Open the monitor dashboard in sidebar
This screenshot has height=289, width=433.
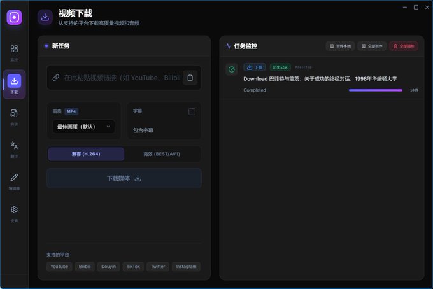tap(14, 52)
